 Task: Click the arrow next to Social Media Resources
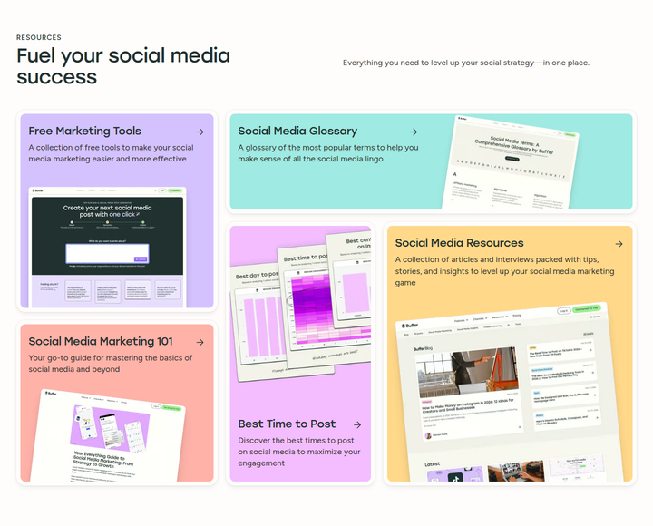619,244
